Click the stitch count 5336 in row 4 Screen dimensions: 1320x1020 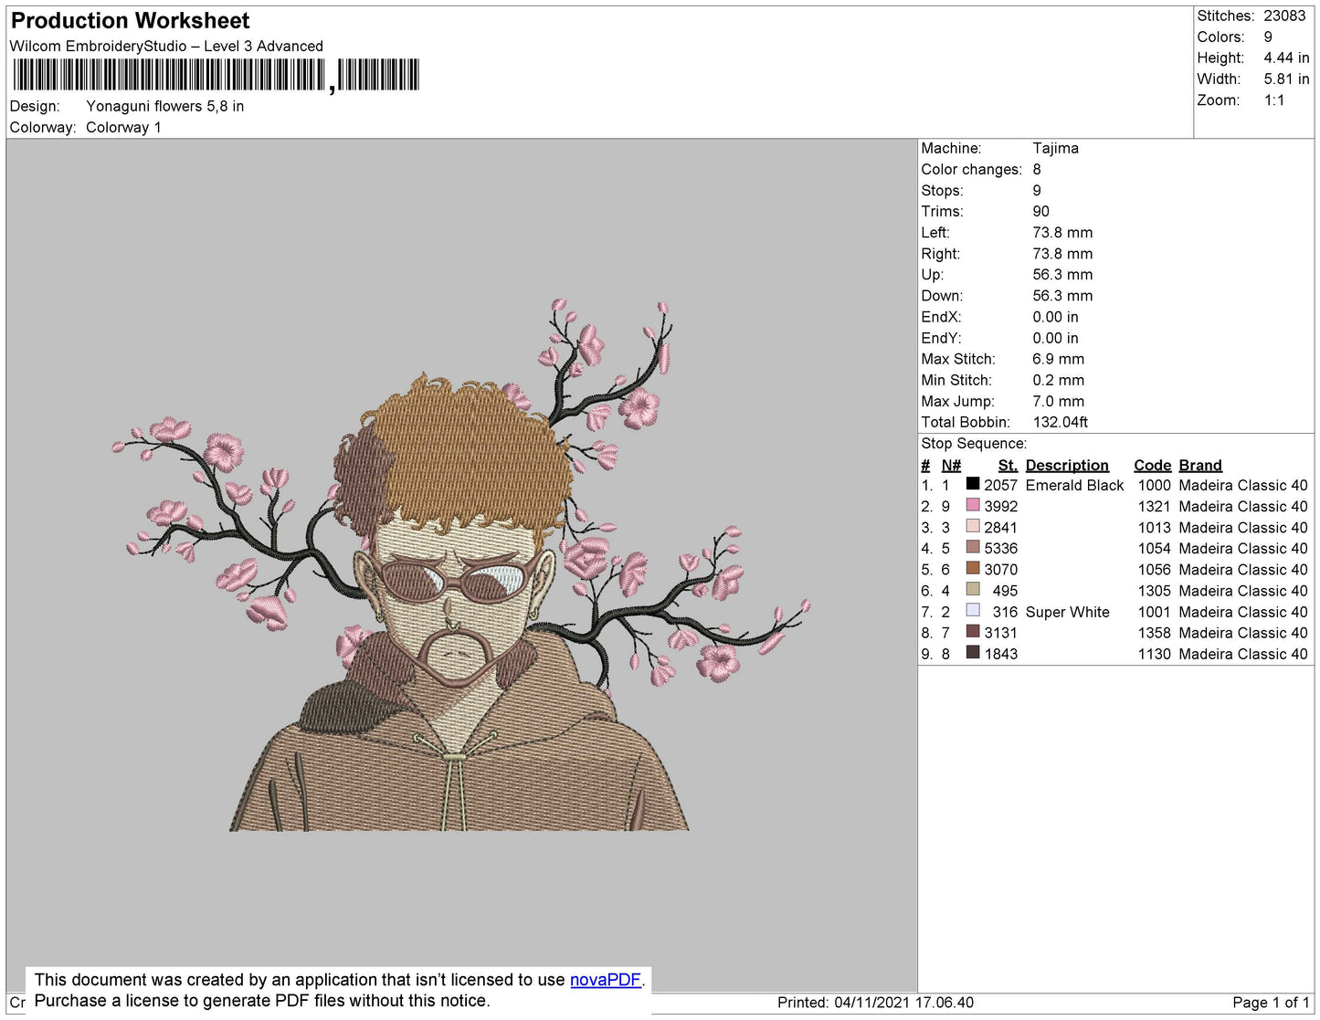click(1000, 548)
